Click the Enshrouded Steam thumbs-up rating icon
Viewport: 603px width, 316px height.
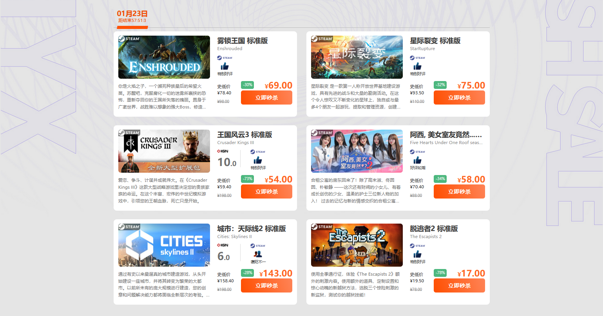tap(225, 66)
